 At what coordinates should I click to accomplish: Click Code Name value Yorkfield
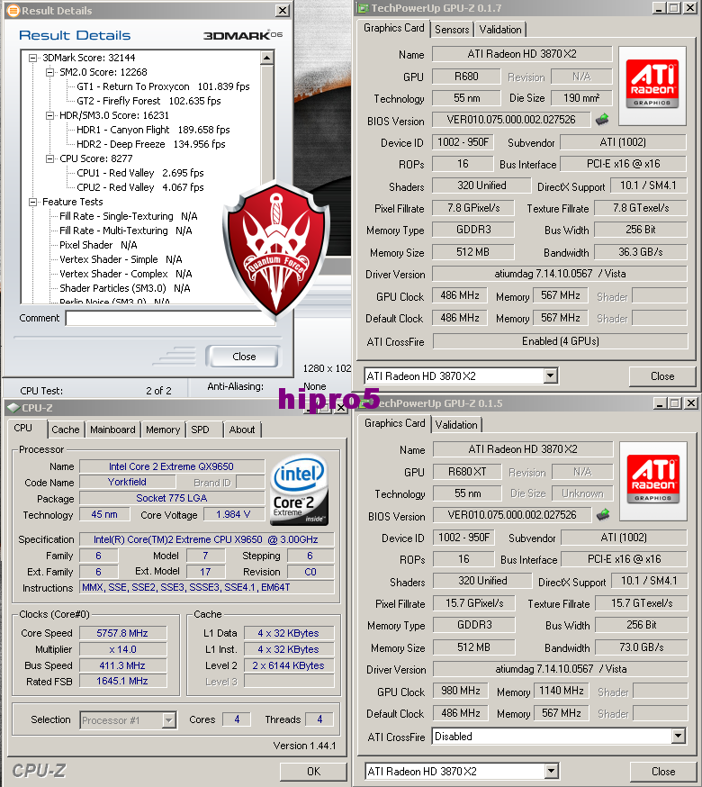pos(128,482)
